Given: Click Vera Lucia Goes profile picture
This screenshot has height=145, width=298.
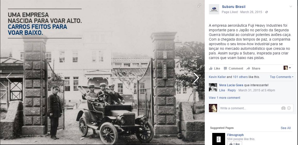Looking at the screenshot, I should click(x=213, y=87).
